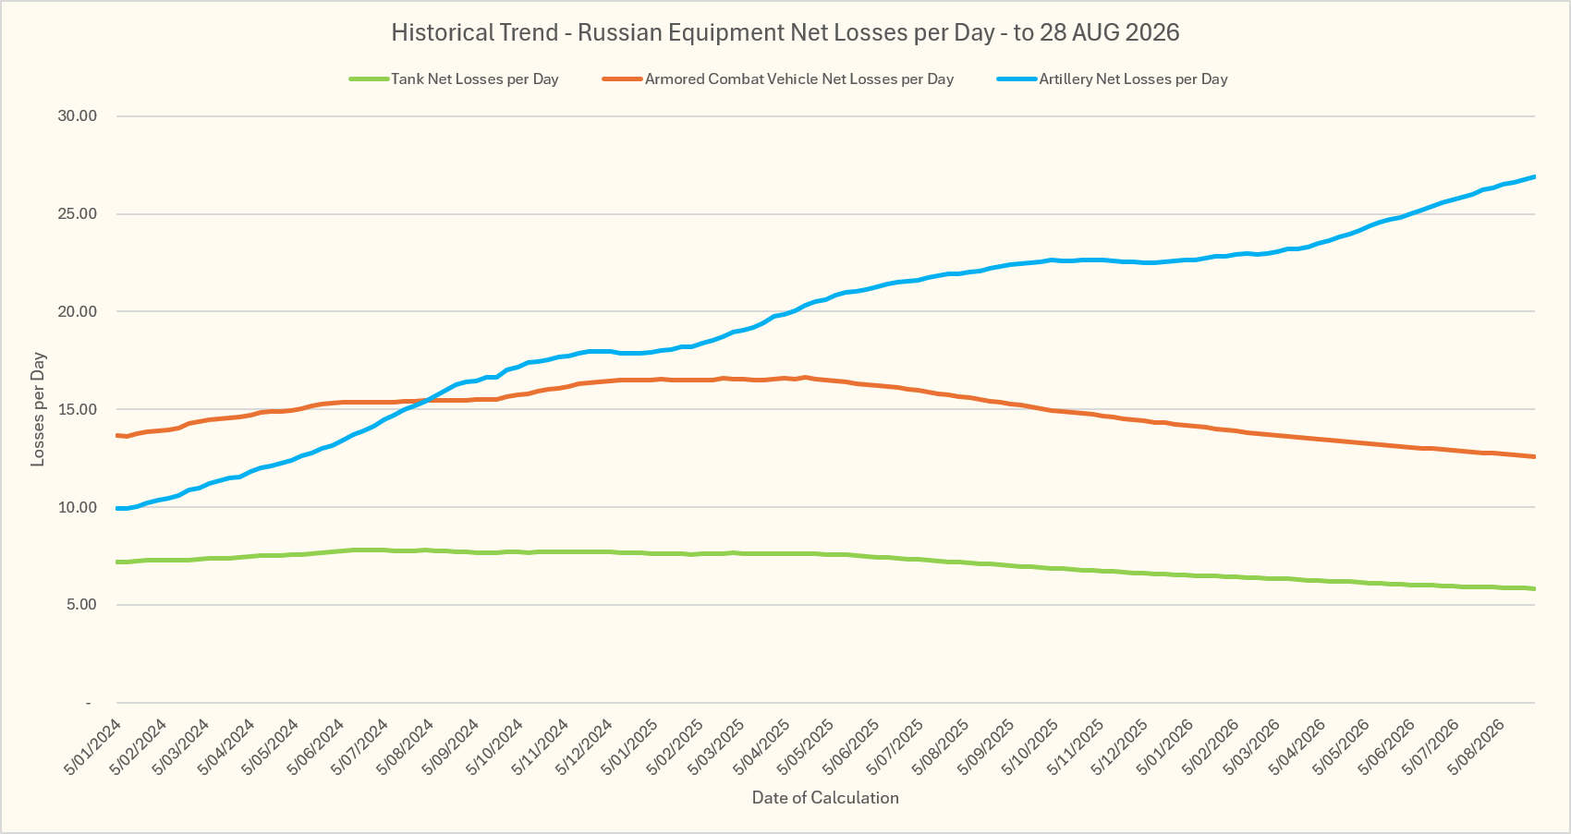Viewport: 1571px width, 834px height.
Task: Click the green Tank legend line marker
Action: click(x=369, y=79)
